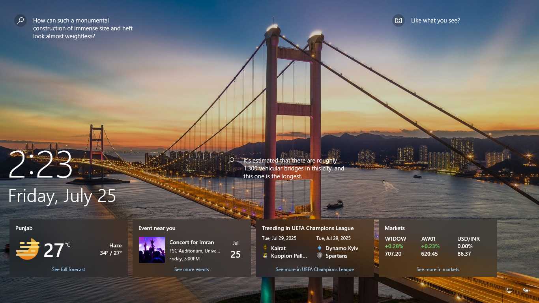Screen dimensions: 539x303
Task: Click the Jul 25 event date
Action: pyautogui.click(x=236, y=250)
